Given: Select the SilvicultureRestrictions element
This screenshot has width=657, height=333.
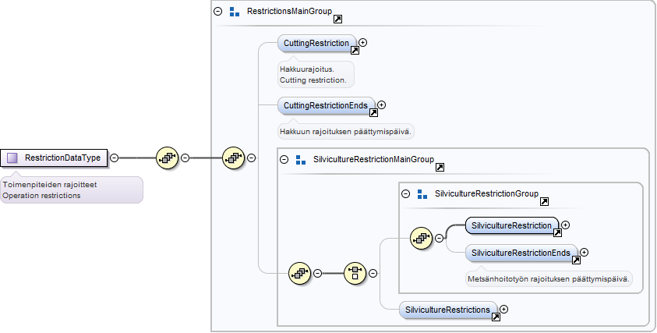Looking at the screenshot, I should coord(447,310).
